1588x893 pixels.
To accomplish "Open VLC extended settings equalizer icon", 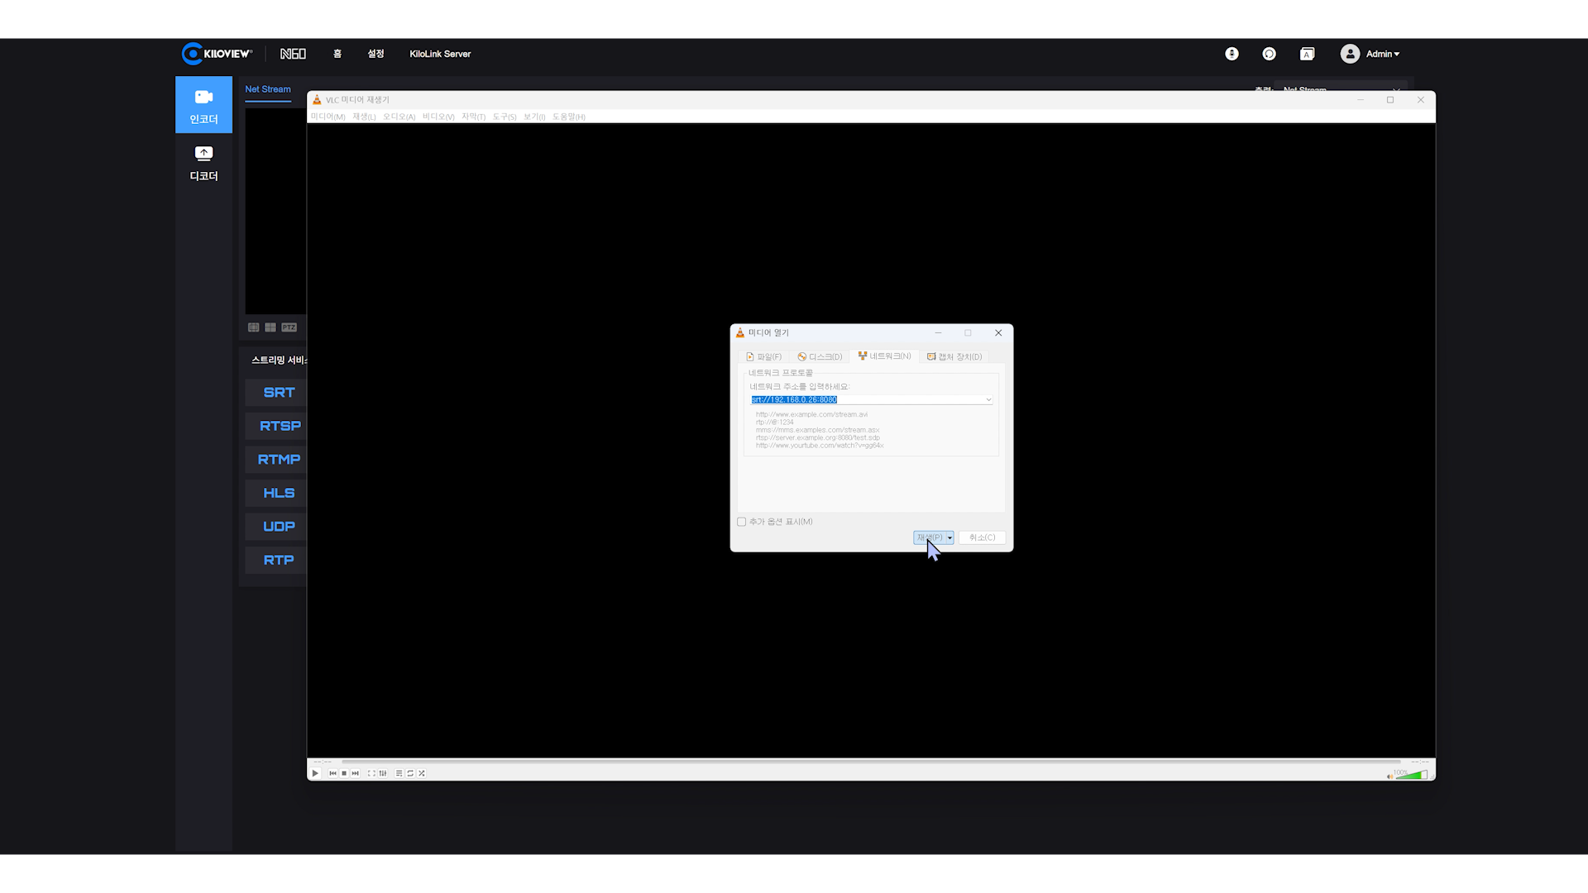I will click(382, 773).
